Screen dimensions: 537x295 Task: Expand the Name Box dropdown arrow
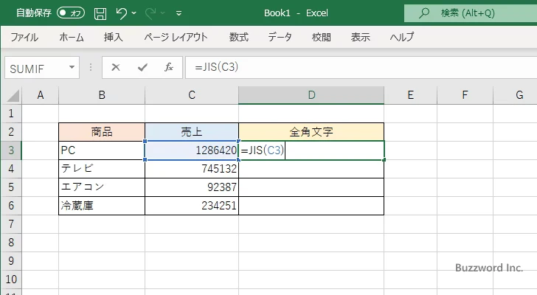(72, 67)
